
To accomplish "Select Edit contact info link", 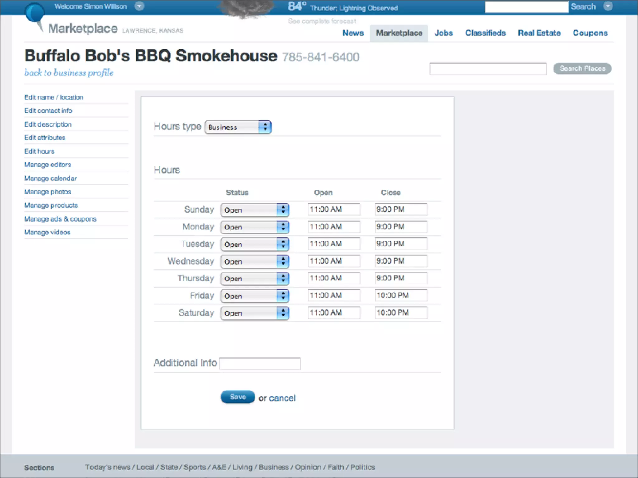I will [48, 111].
